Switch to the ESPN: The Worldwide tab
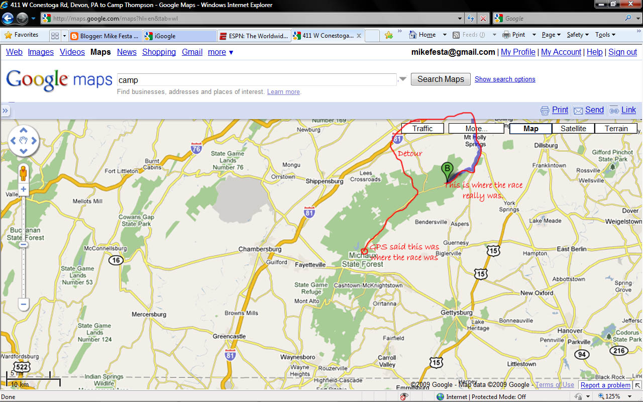This screenshot has height=402, width=643. (x=254, y=36)
